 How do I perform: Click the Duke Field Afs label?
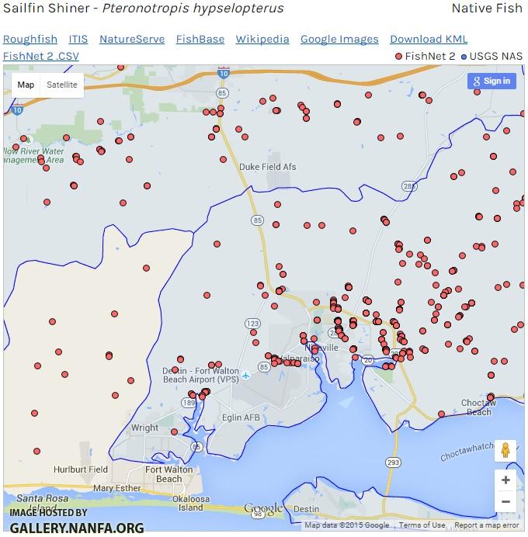[268, 167]
